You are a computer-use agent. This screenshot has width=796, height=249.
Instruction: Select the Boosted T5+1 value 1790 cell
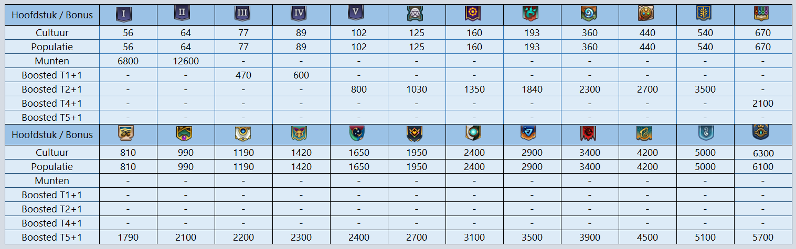click(x=128, y=237)
